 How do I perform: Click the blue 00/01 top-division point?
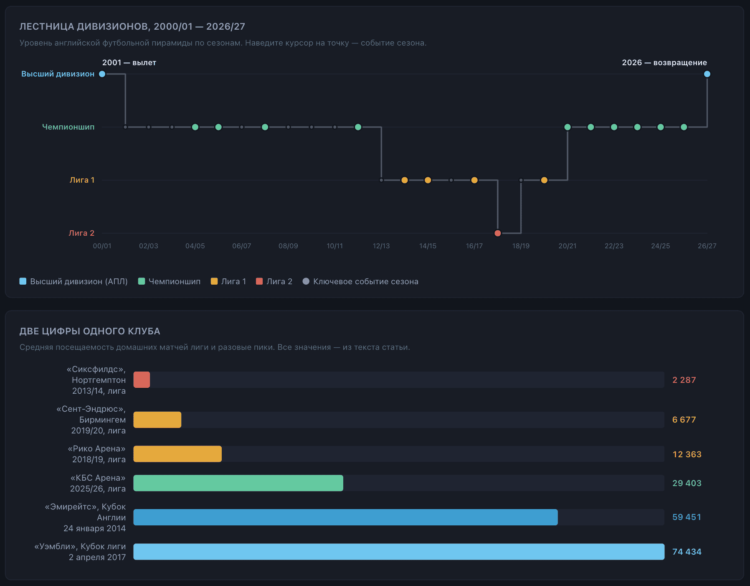click(x=102, y=74)
